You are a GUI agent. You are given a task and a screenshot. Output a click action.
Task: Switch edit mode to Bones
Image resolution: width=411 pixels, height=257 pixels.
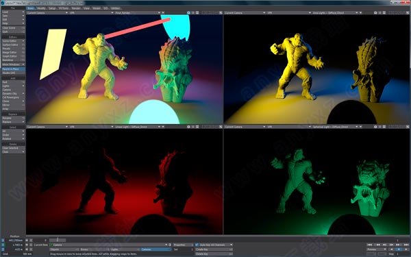(94, 249)
